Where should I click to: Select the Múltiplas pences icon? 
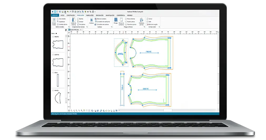click(x=142, y=21)
